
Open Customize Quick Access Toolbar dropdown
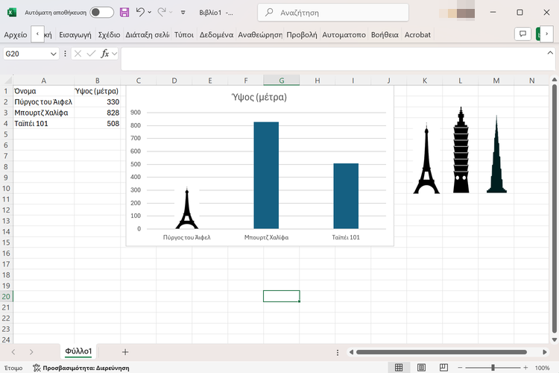183,13
